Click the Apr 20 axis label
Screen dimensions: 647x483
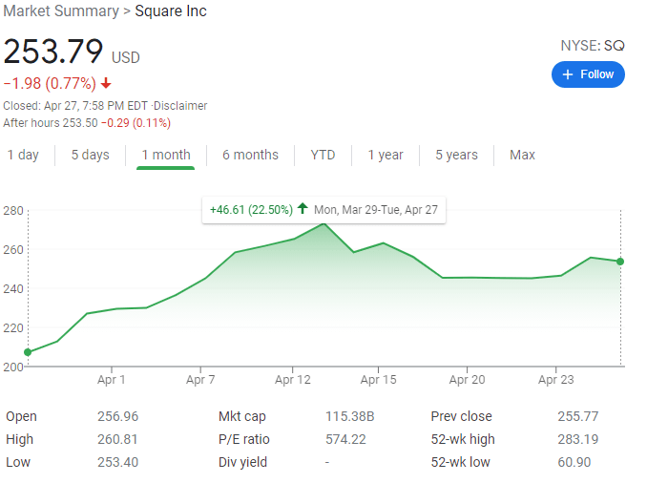467,379
